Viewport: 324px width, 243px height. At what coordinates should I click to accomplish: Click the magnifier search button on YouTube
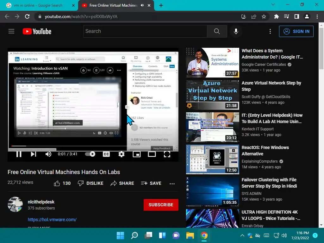[x=217, y=31]
